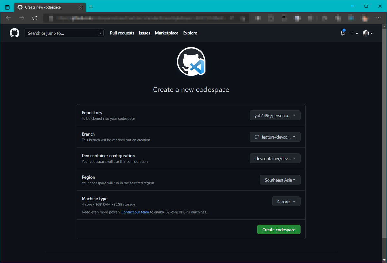
Task: Open the plus create-new menu
Action: [354, 33]
